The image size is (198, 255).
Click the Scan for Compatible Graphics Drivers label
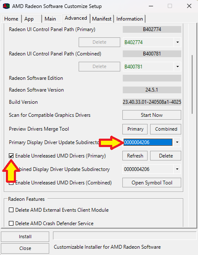50,115
